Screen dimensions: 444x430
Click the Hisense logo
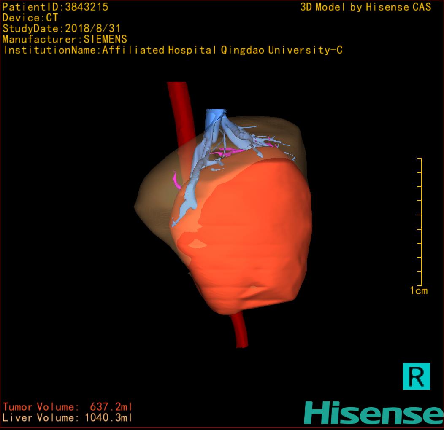pyautogui.click(x=373, y=412)
